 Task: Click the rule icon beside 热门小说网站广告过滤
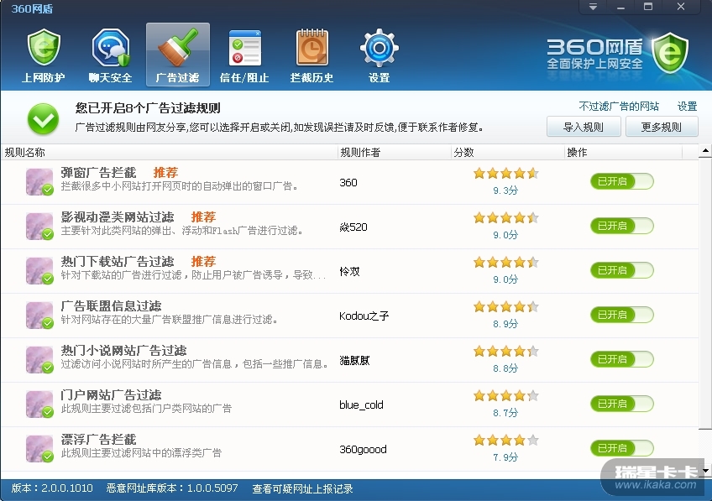tap(39, 360)
